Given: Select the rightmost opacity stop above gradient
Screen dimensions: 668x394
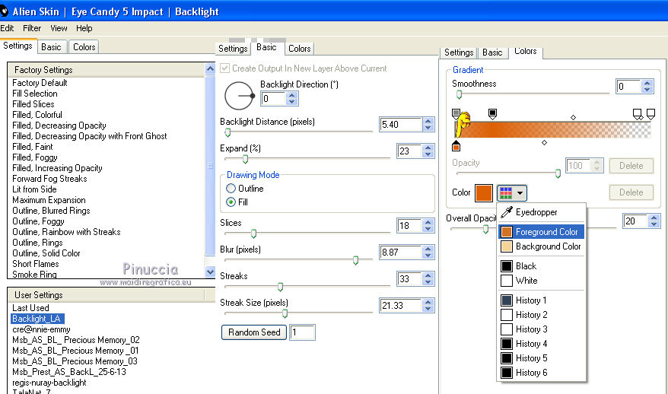Looking at the screenshot, I should (x=651, y=114).
